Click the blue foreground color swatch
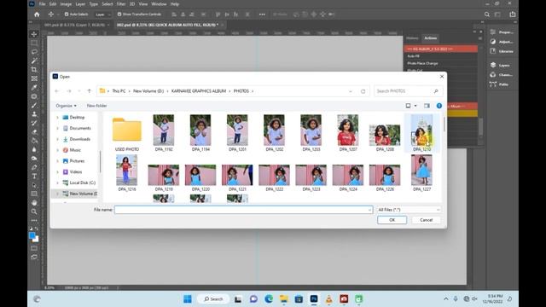The height and width of the screenshot is (307, 546). click(x=32, y=235)
